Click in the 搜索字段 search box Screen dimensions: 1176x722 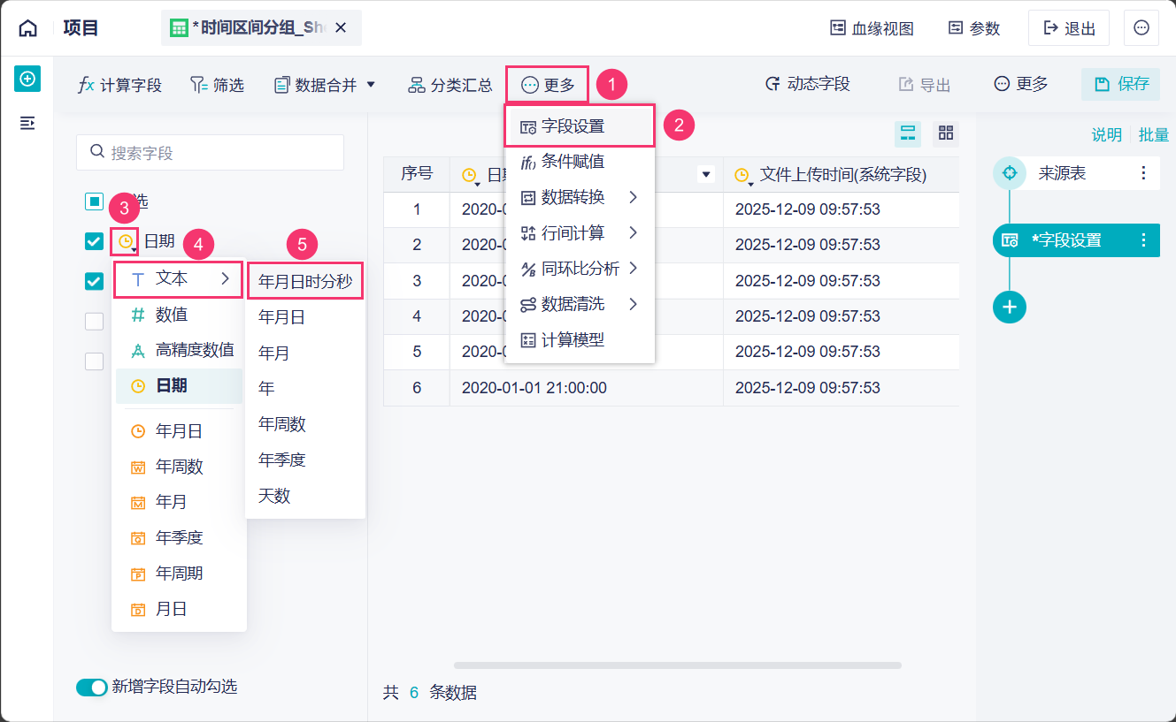tap(210, 153)
